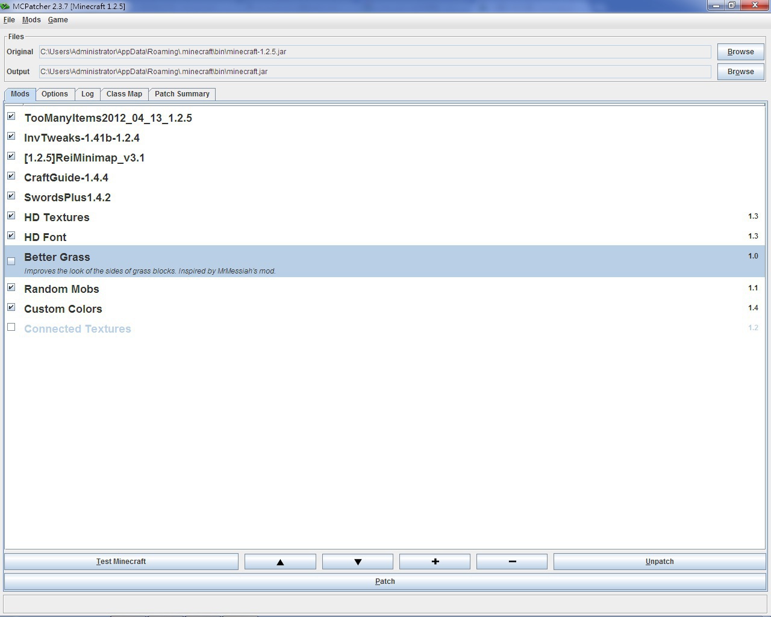Check the Connected Textures checkbox
The image size is (771, 617).
click(x=11, y=327)
